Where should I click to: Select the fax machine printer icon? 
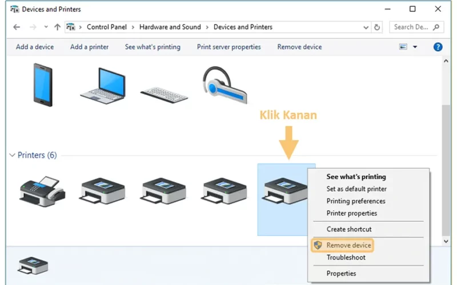click(42, 192)
